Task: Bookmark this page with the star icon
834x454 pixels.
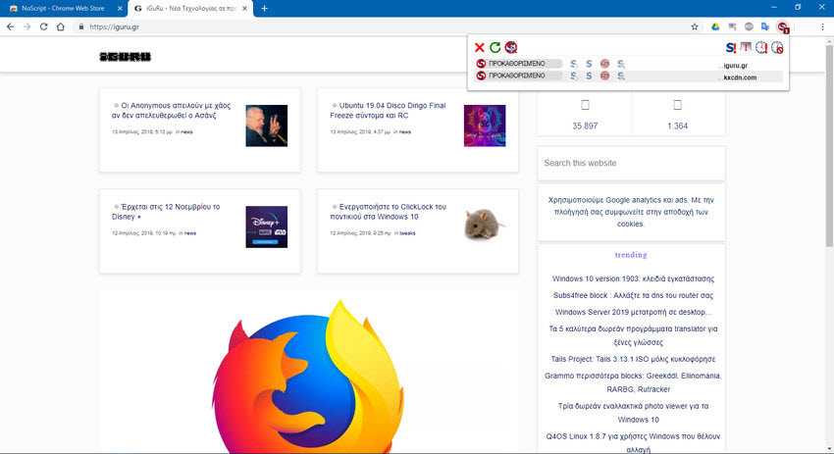Action: click(694, 26)
